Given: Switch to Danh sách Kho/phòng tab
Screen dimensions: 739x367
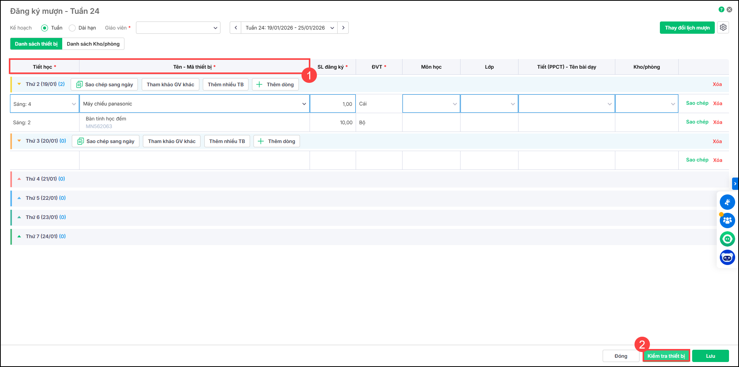Looking at the screenshot, I should 93,44.
